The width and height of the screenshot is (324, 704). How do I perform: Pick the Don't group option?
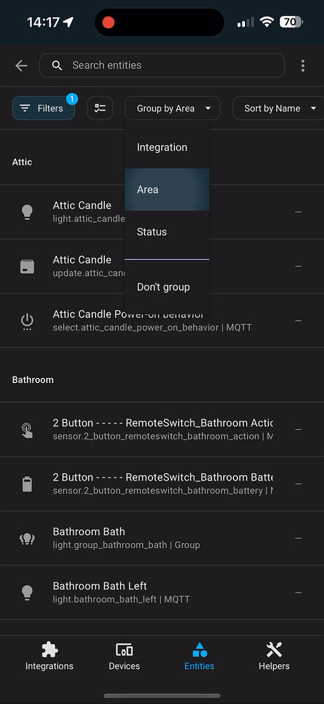pos(167,287)
